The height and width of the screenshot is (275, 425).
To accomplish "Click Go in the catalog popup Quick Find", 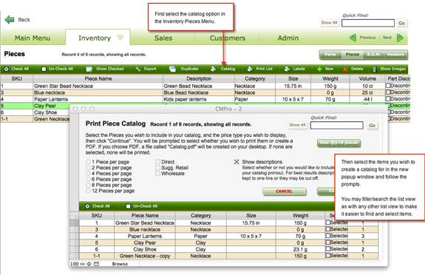I will click(x=372, y=125).
